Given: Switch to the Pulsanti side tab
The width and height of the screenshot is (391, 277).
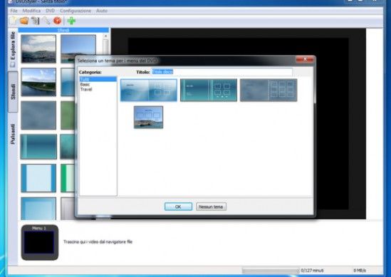Looking at the screenshot, I should click(x=13, y=134).
